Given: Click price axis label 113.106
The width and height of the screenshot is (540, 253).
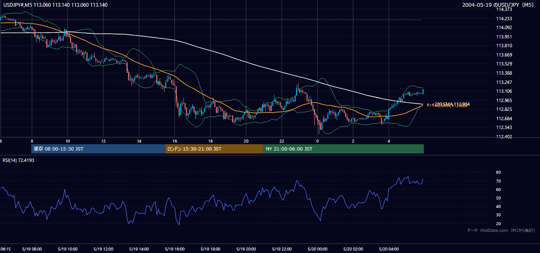Looking at the screenshot, I should coord(504,91).
